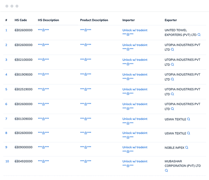Screen dimensions: 209x180
Task: Select HS code 6302100000
Action: tap(23, 60)
